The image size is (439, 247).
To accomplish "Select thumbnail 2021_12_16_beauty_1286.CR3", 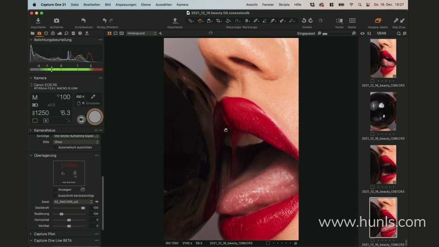I will (x=383, y=112).
